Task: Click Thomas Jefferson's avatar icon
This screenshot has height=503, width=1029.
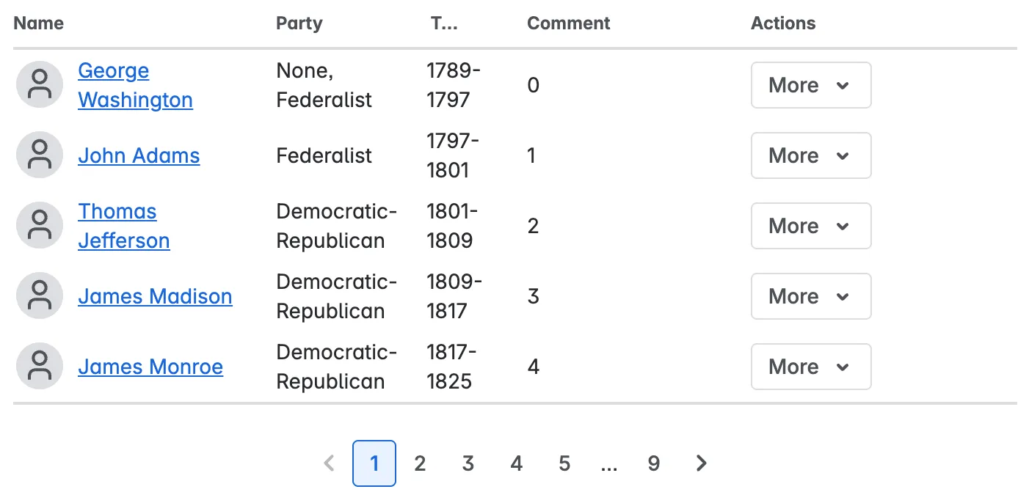Action: (x=40, y=226)
